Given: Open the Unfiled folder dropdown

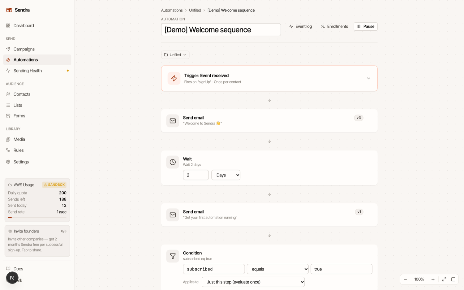Looking at the screenshot, I should [x=175, y=55].
